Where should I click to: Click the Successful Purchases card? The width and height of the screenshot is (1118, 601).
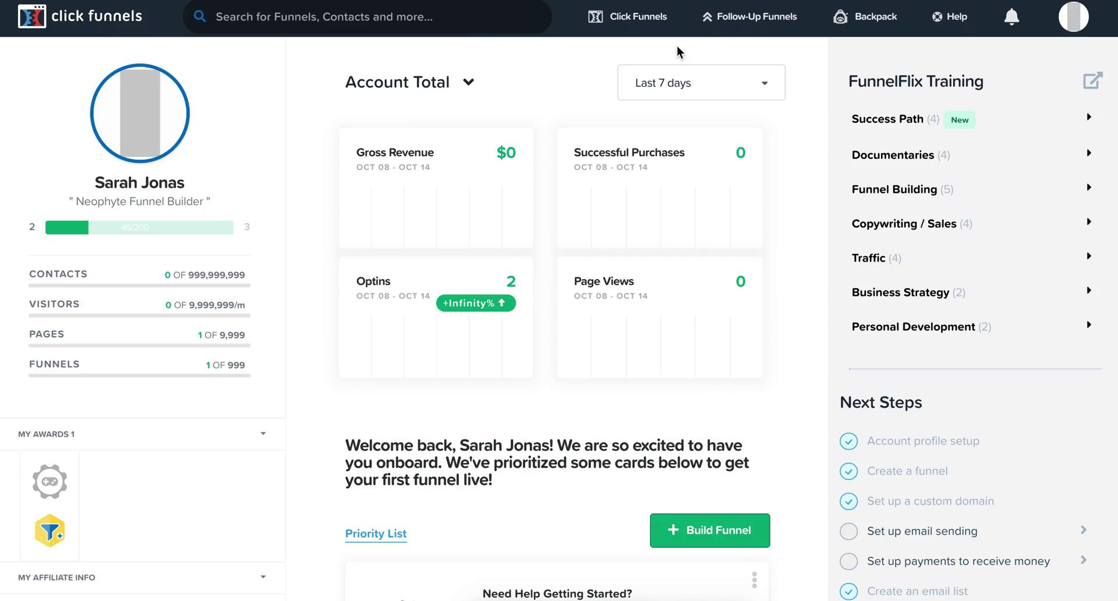pyautogui.click(x=660, y=188)
